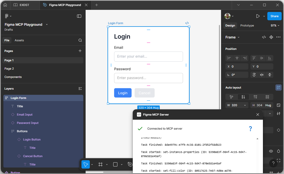Open the search in the File panel
This screenshot has height=174, width=284.
click(80, 40)
